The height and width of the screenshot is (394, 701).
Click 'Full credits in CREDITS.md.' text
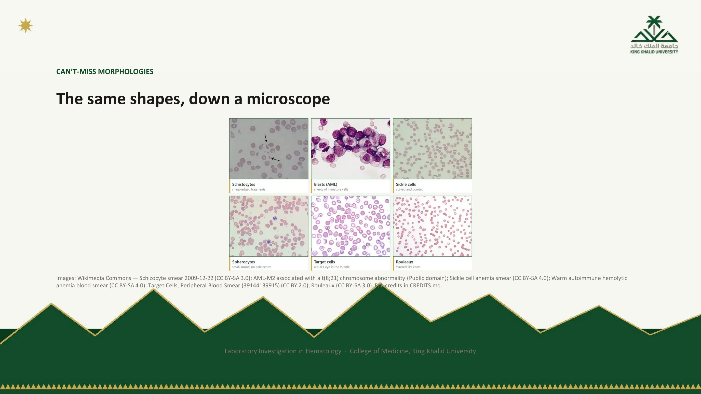[408, 286]
